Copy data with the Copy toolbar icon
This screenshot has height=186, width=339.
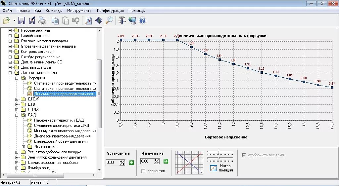(x=55, y=21)
